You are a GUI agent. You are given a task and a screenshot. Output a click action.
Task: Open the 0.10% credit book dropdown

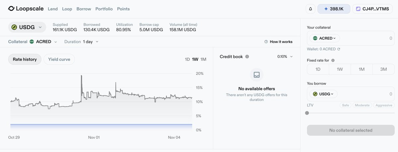[x=285, y=56]
